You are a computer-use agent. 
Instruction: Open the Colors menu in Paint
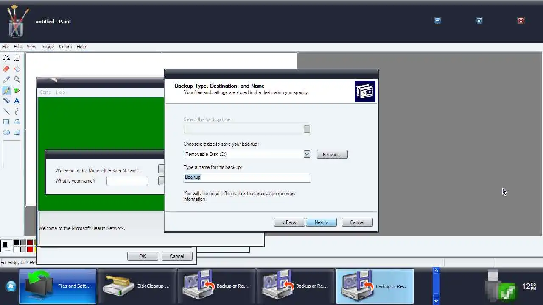[x=65, y=47]
